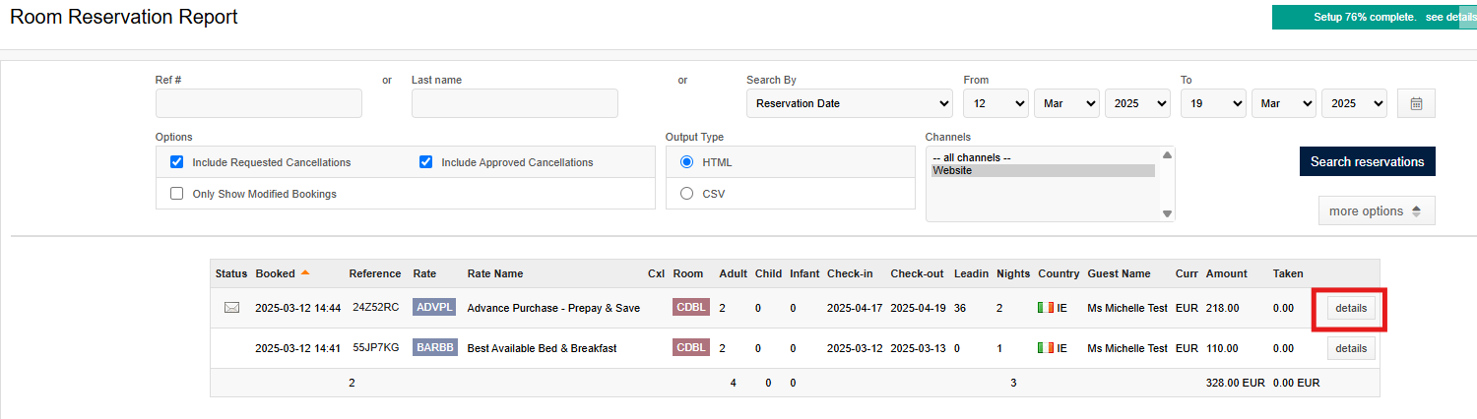
Task: Click the BARBB rate badge
Action: point(434,347)
